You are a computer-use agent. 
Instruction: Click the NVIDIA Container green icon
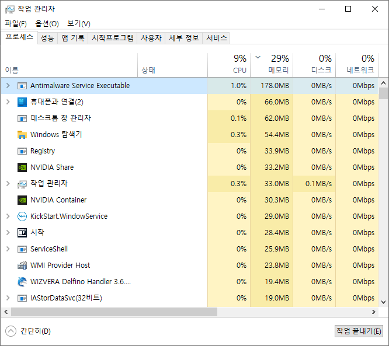[22, 200]
